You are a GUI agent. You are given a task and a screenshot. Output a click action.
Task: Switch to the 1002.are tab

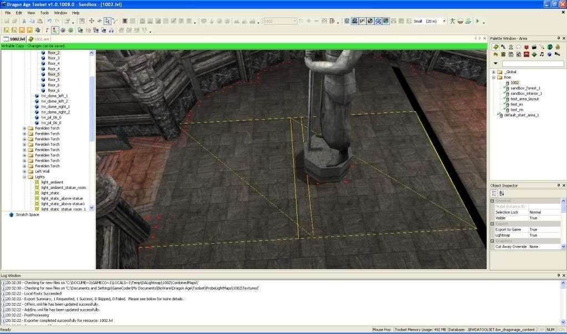pos(42,39)
